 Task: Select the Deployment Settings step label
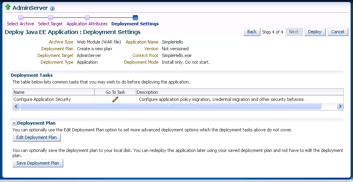135,24
